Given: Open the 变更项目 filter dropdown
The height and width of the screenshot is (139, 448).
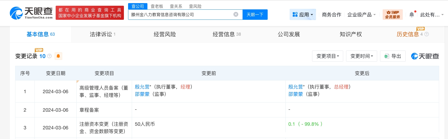Looking at the screenshot, I should tap(328, 56).
